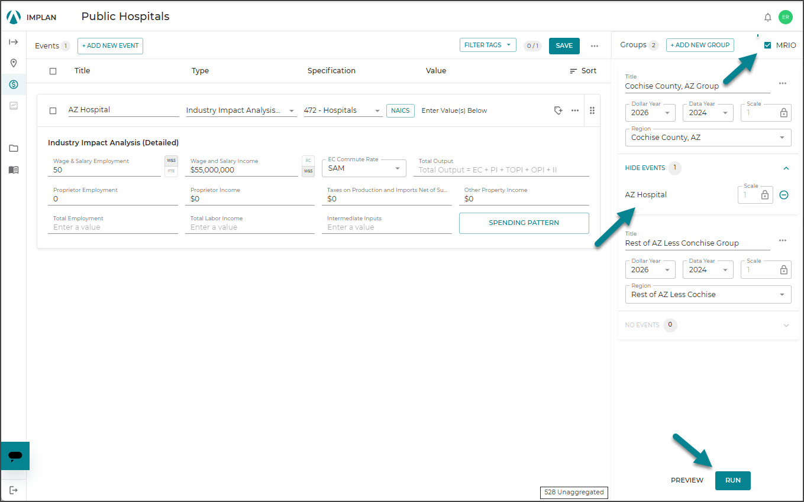
Task: Remove AZ Hospital event from group
Action: pos(784,194)
